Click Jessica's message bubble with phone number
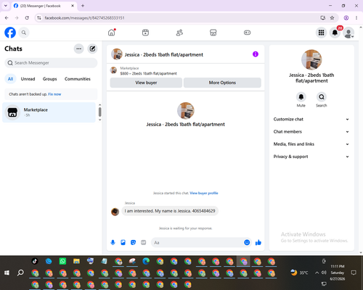The width and height of the screenshot is (363, 290). (170, 211)
